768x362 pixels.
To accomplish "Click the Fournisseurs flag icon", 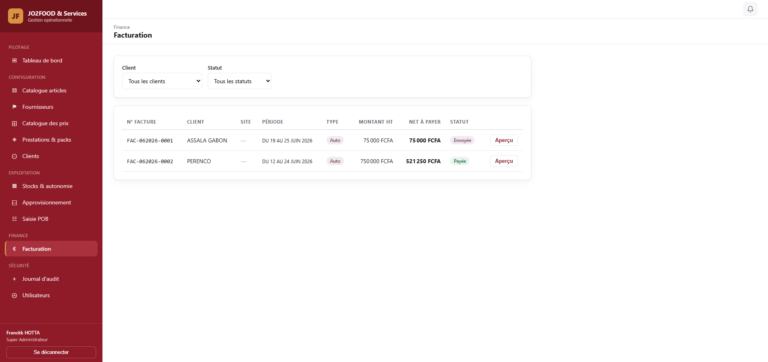I will pyautogui.click(x=14, y=107).
